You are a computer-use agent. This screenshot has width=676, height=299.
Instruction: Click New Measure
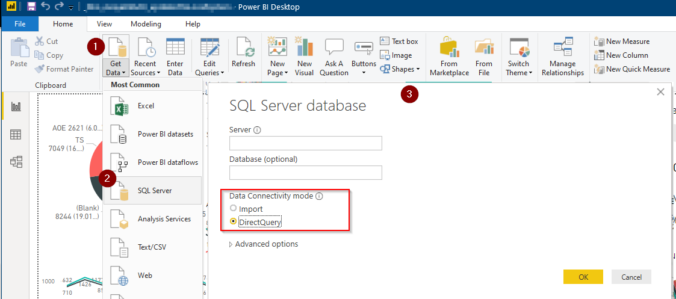622,42
